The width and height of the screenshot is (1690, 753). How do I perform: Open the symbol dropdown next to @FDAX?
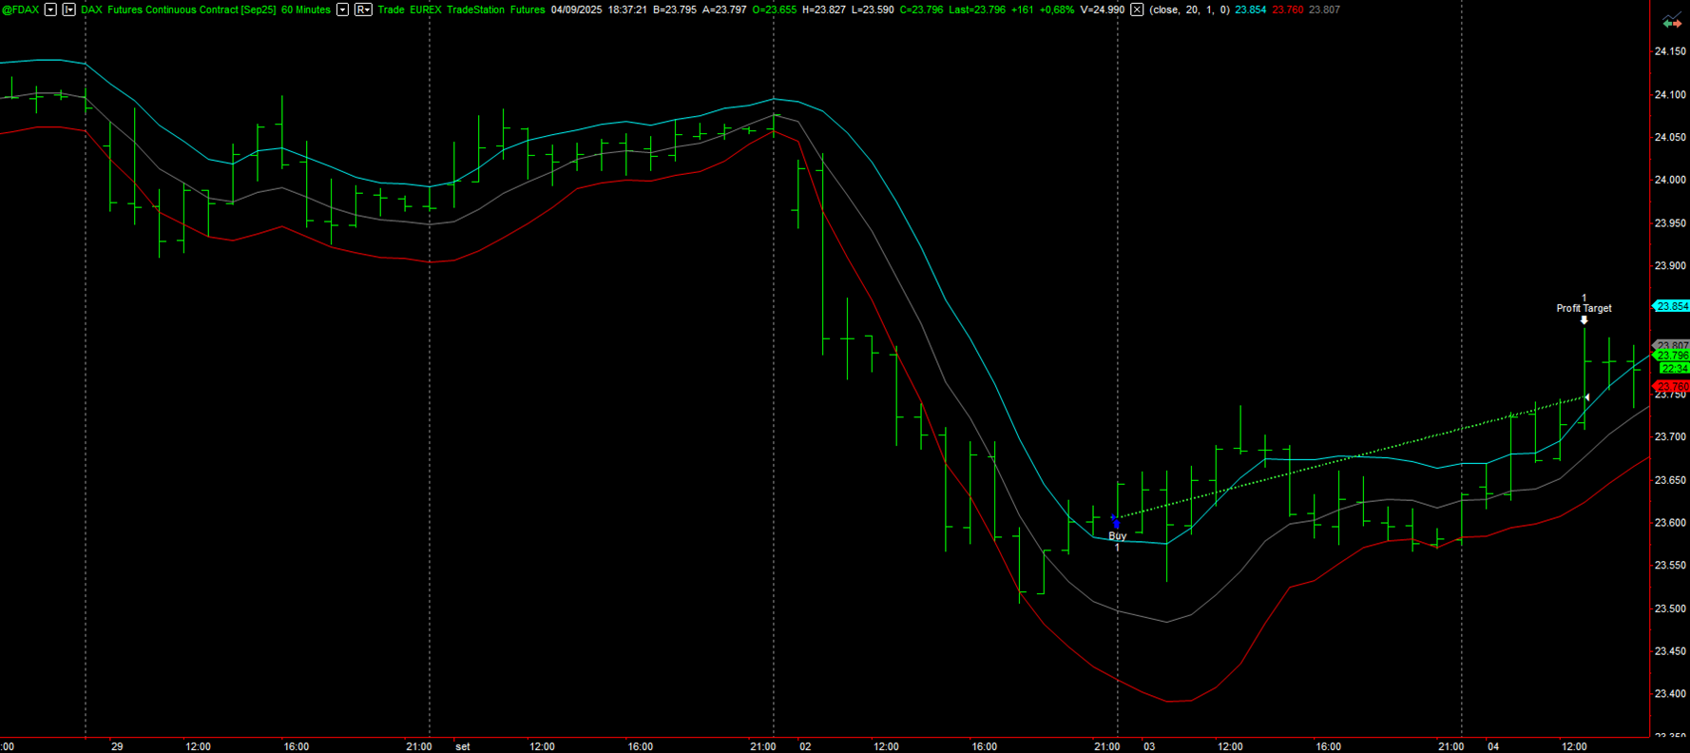pos(50,10)
